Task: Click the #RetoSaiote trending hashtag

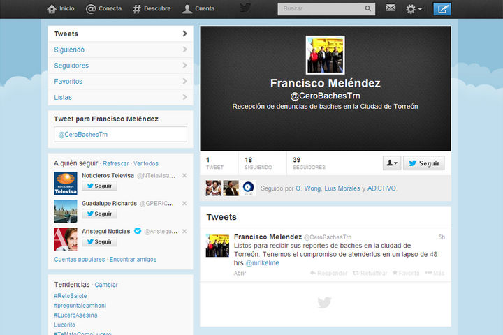Action: (x=70, y=296)
